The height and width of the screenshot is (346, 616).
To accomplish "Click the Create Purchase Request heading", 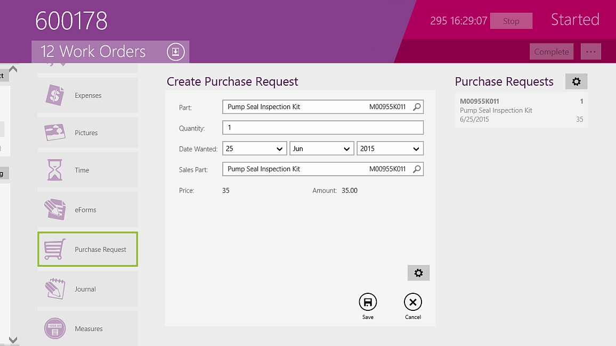I will point(232,81).
